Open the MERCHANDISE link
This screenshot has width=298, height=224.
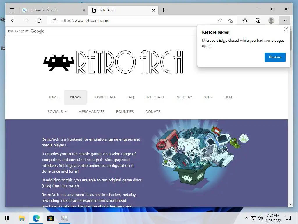click(91, 112)
